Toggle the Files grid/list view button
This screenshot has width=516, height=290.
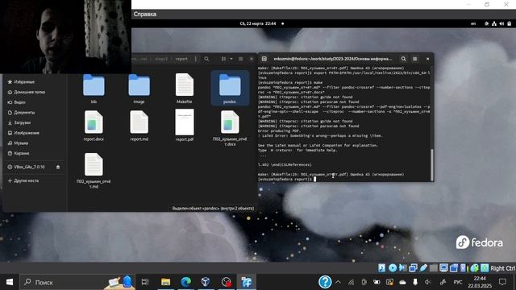tap(224, 59)
